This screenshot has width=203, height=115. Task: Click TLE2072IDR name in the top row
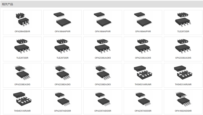coord(183,32)
